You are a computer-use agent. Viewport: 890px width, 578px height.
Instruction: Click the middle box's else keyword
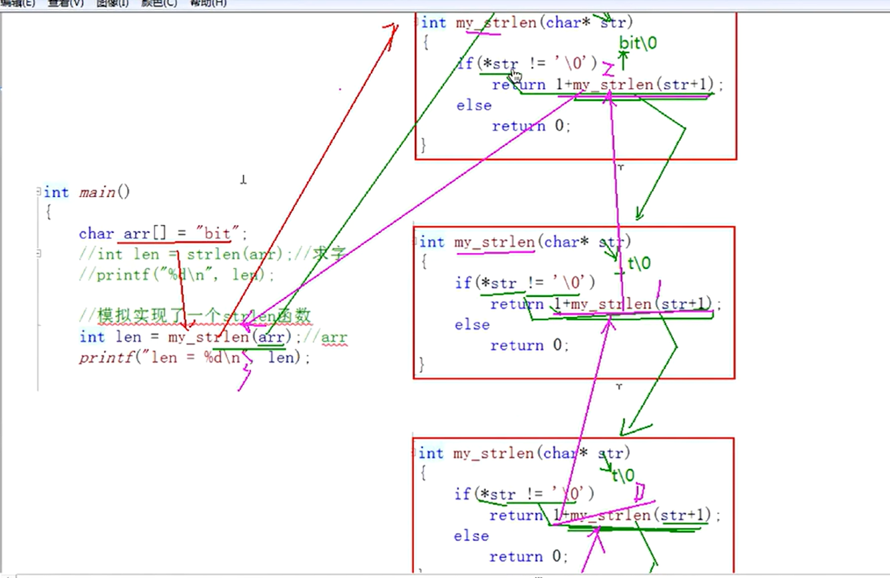click(473, 324)
